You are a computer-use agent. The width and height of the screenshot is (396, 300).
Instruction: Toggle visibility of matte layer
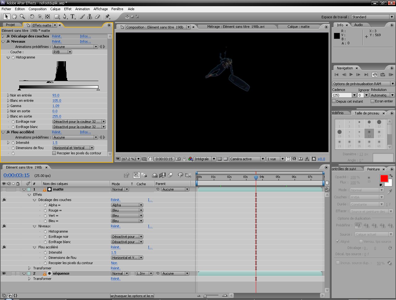[4, 189]
